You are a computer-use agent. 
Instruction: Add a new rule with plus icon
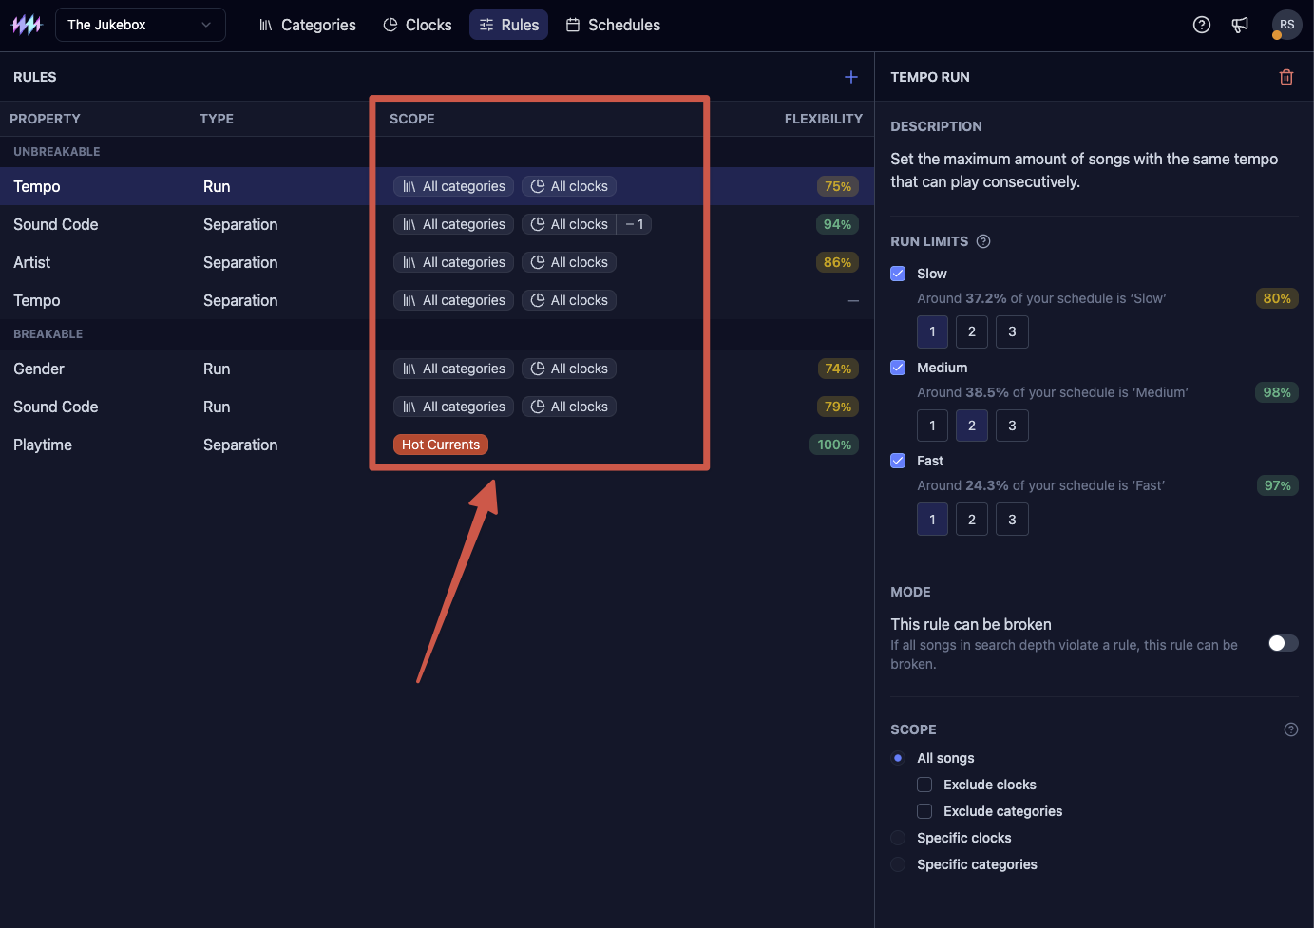[x=851, y=77]
